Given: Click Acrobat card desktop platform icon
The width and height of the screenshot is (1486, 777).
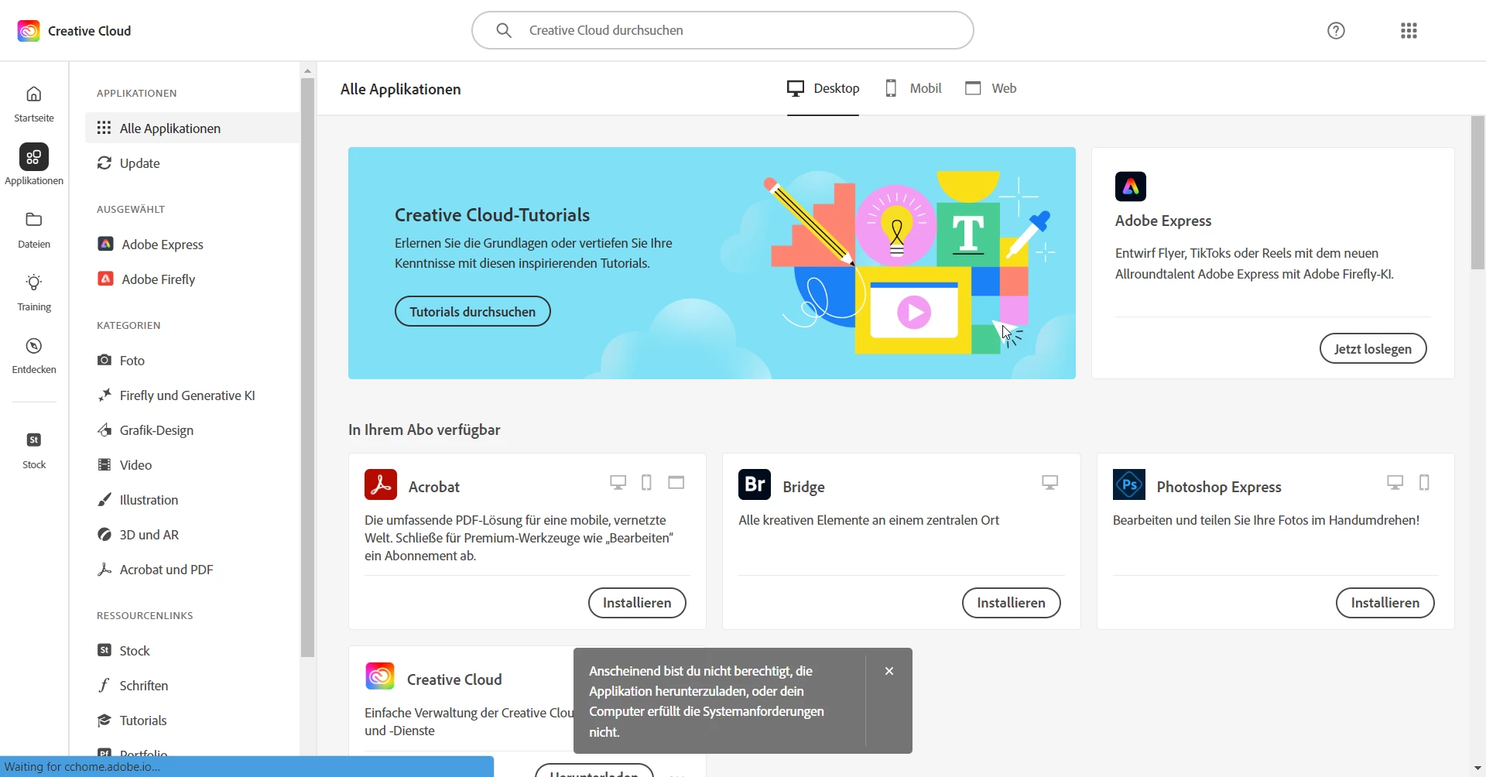Looking at the screenshot, I should [618, 483].
